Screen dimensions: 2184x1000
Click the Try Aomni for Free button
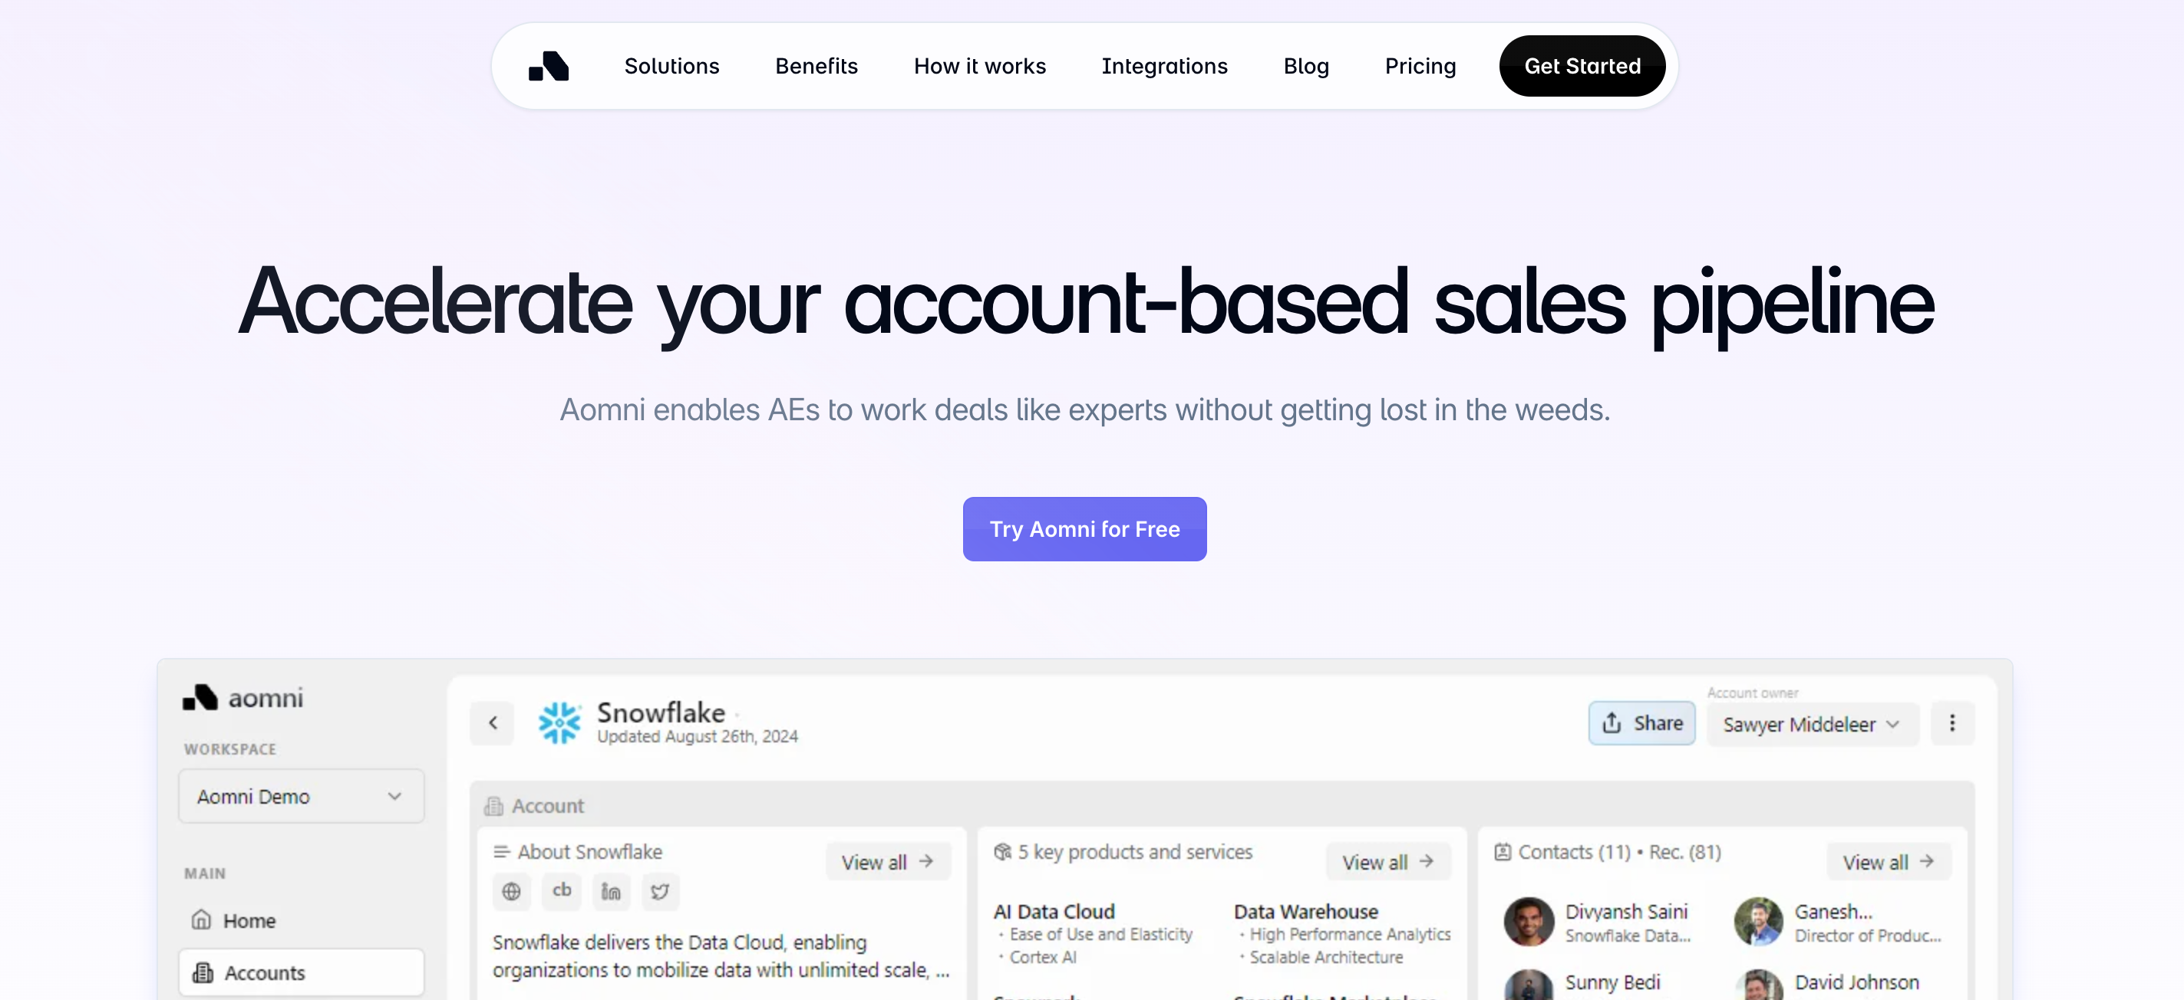tap(1084, 529)
